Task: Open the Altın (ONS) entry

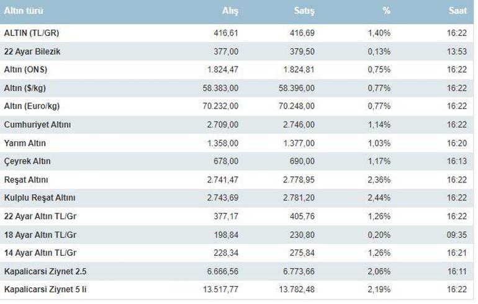Action: (x=25, y=69)
